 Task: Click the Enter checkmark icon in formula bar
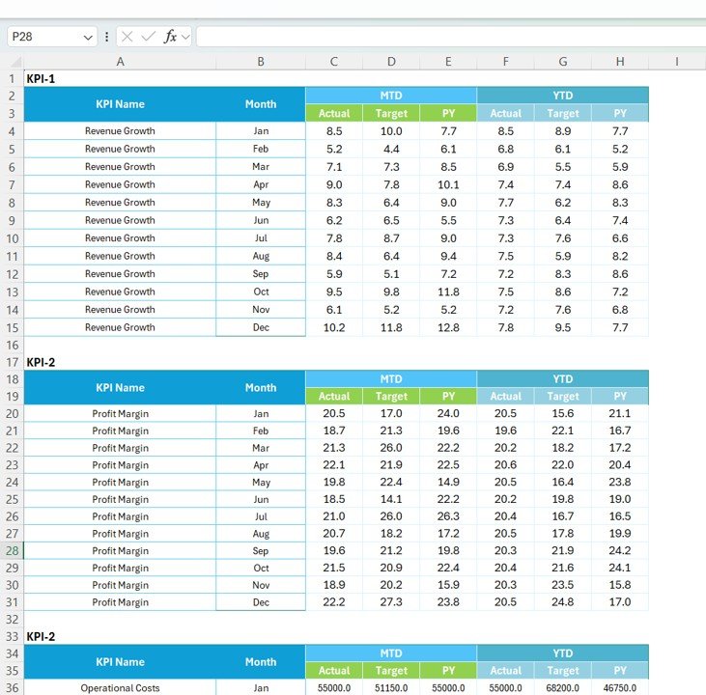click(x=148, y=37)
